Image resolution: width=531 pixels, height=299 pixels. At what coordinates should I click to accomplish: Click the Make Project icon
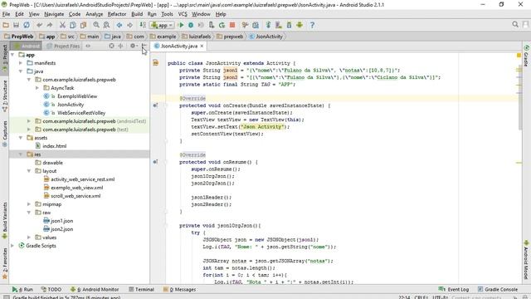[x=143, y=25]
